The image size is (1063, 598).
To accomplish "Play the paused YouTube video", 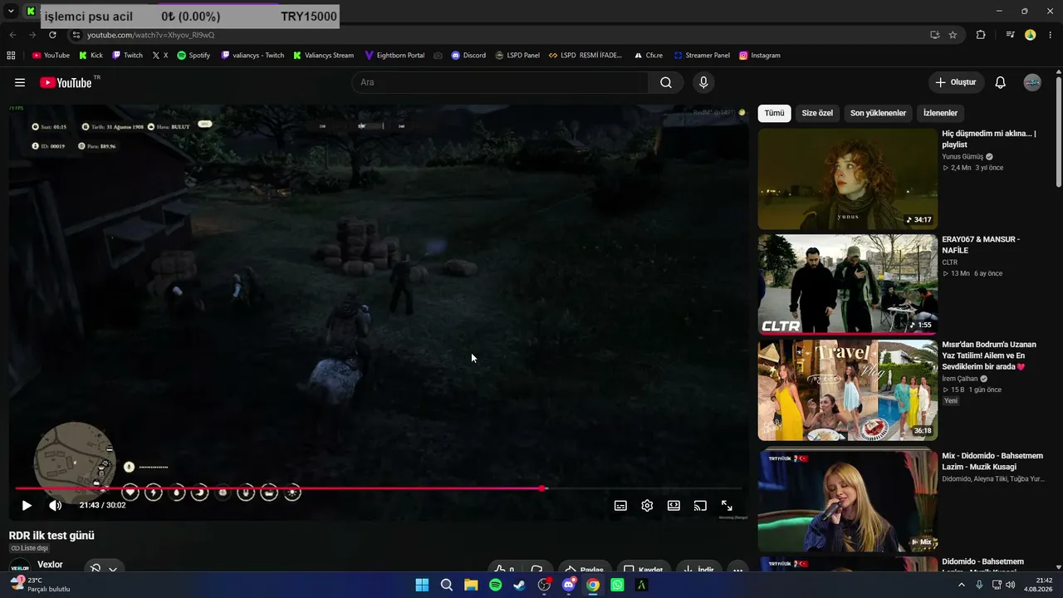I will [27, 505].
